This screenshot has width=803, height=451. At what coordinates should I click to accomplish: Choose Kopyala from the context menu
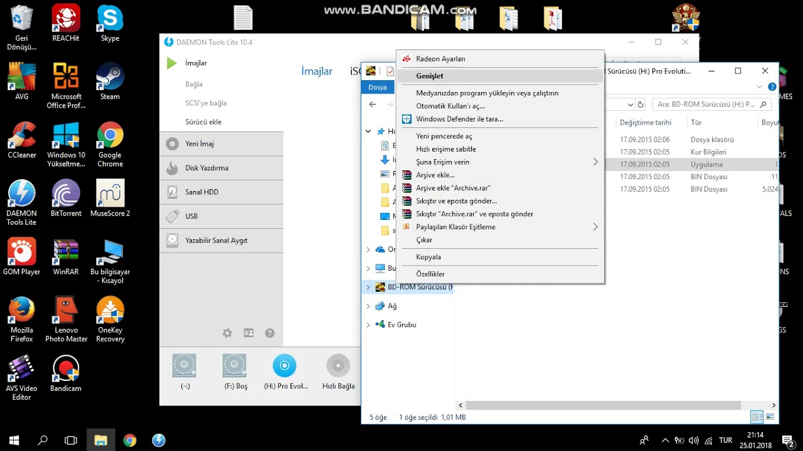(501, 257)
